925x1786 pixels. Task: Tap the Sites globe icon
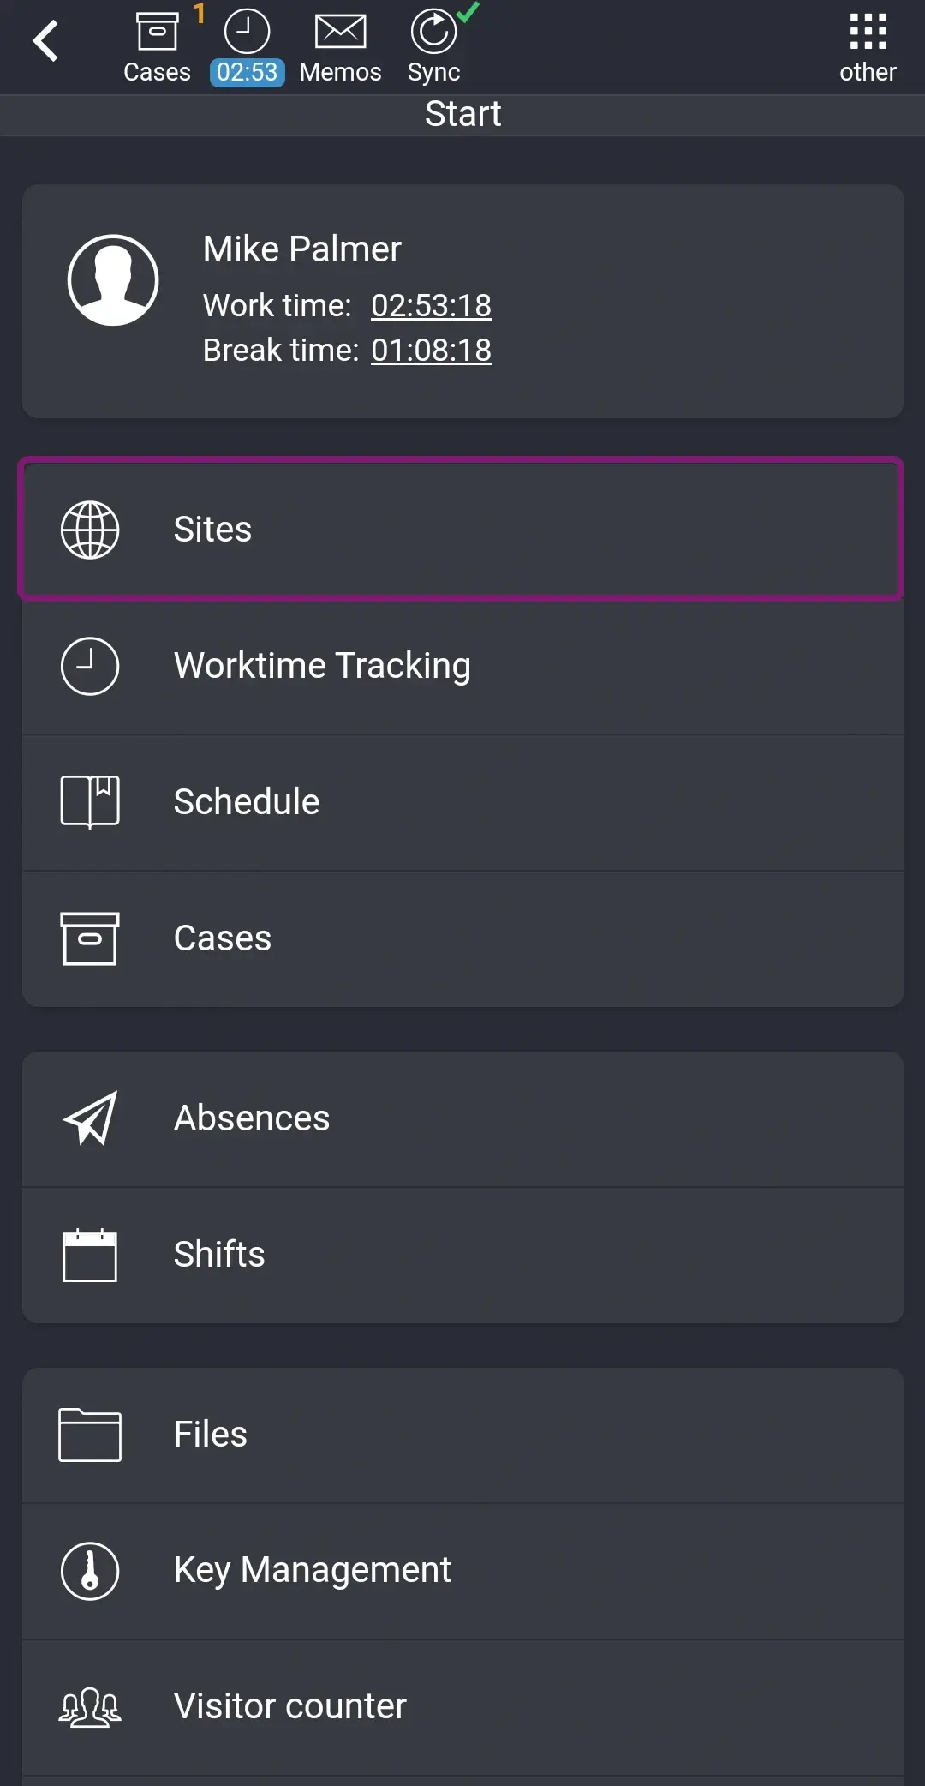coord(90,530)
